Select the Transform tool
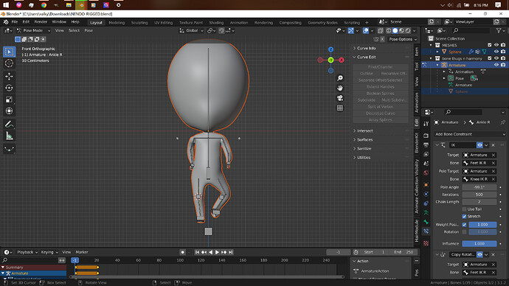Viewport: 509px width, 286px height. (9, 111)
